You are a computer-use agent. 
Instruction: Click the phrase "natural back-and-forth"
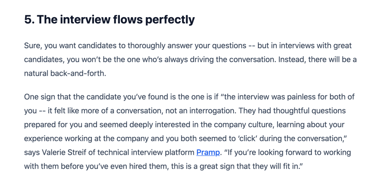pos(64,73)
